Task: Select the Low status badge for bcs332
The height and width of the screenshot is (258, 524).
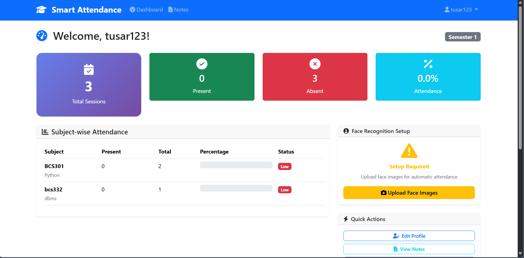Action: point(285,189)
